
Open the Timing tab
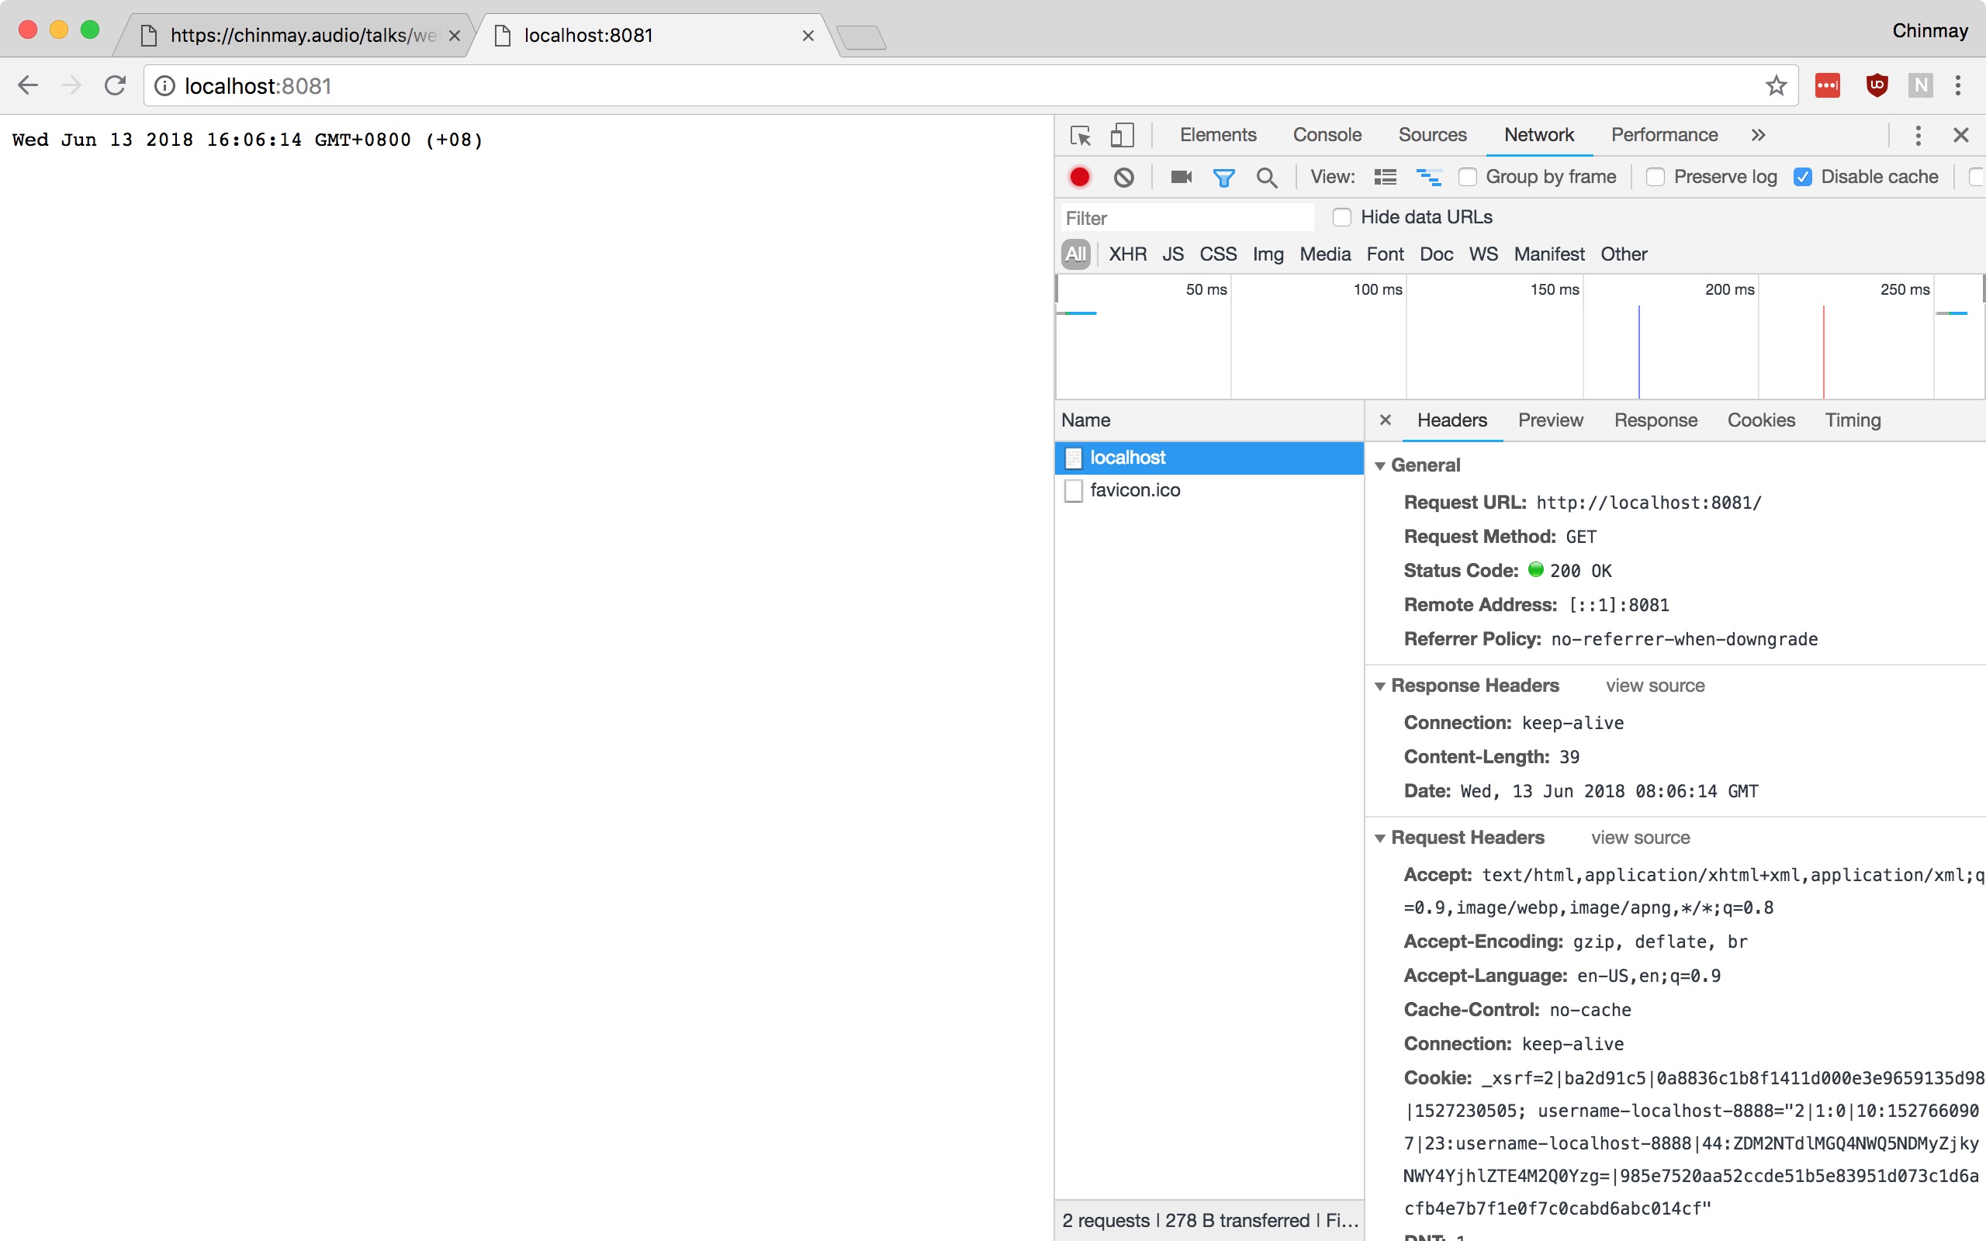[x=1853, y=420]
